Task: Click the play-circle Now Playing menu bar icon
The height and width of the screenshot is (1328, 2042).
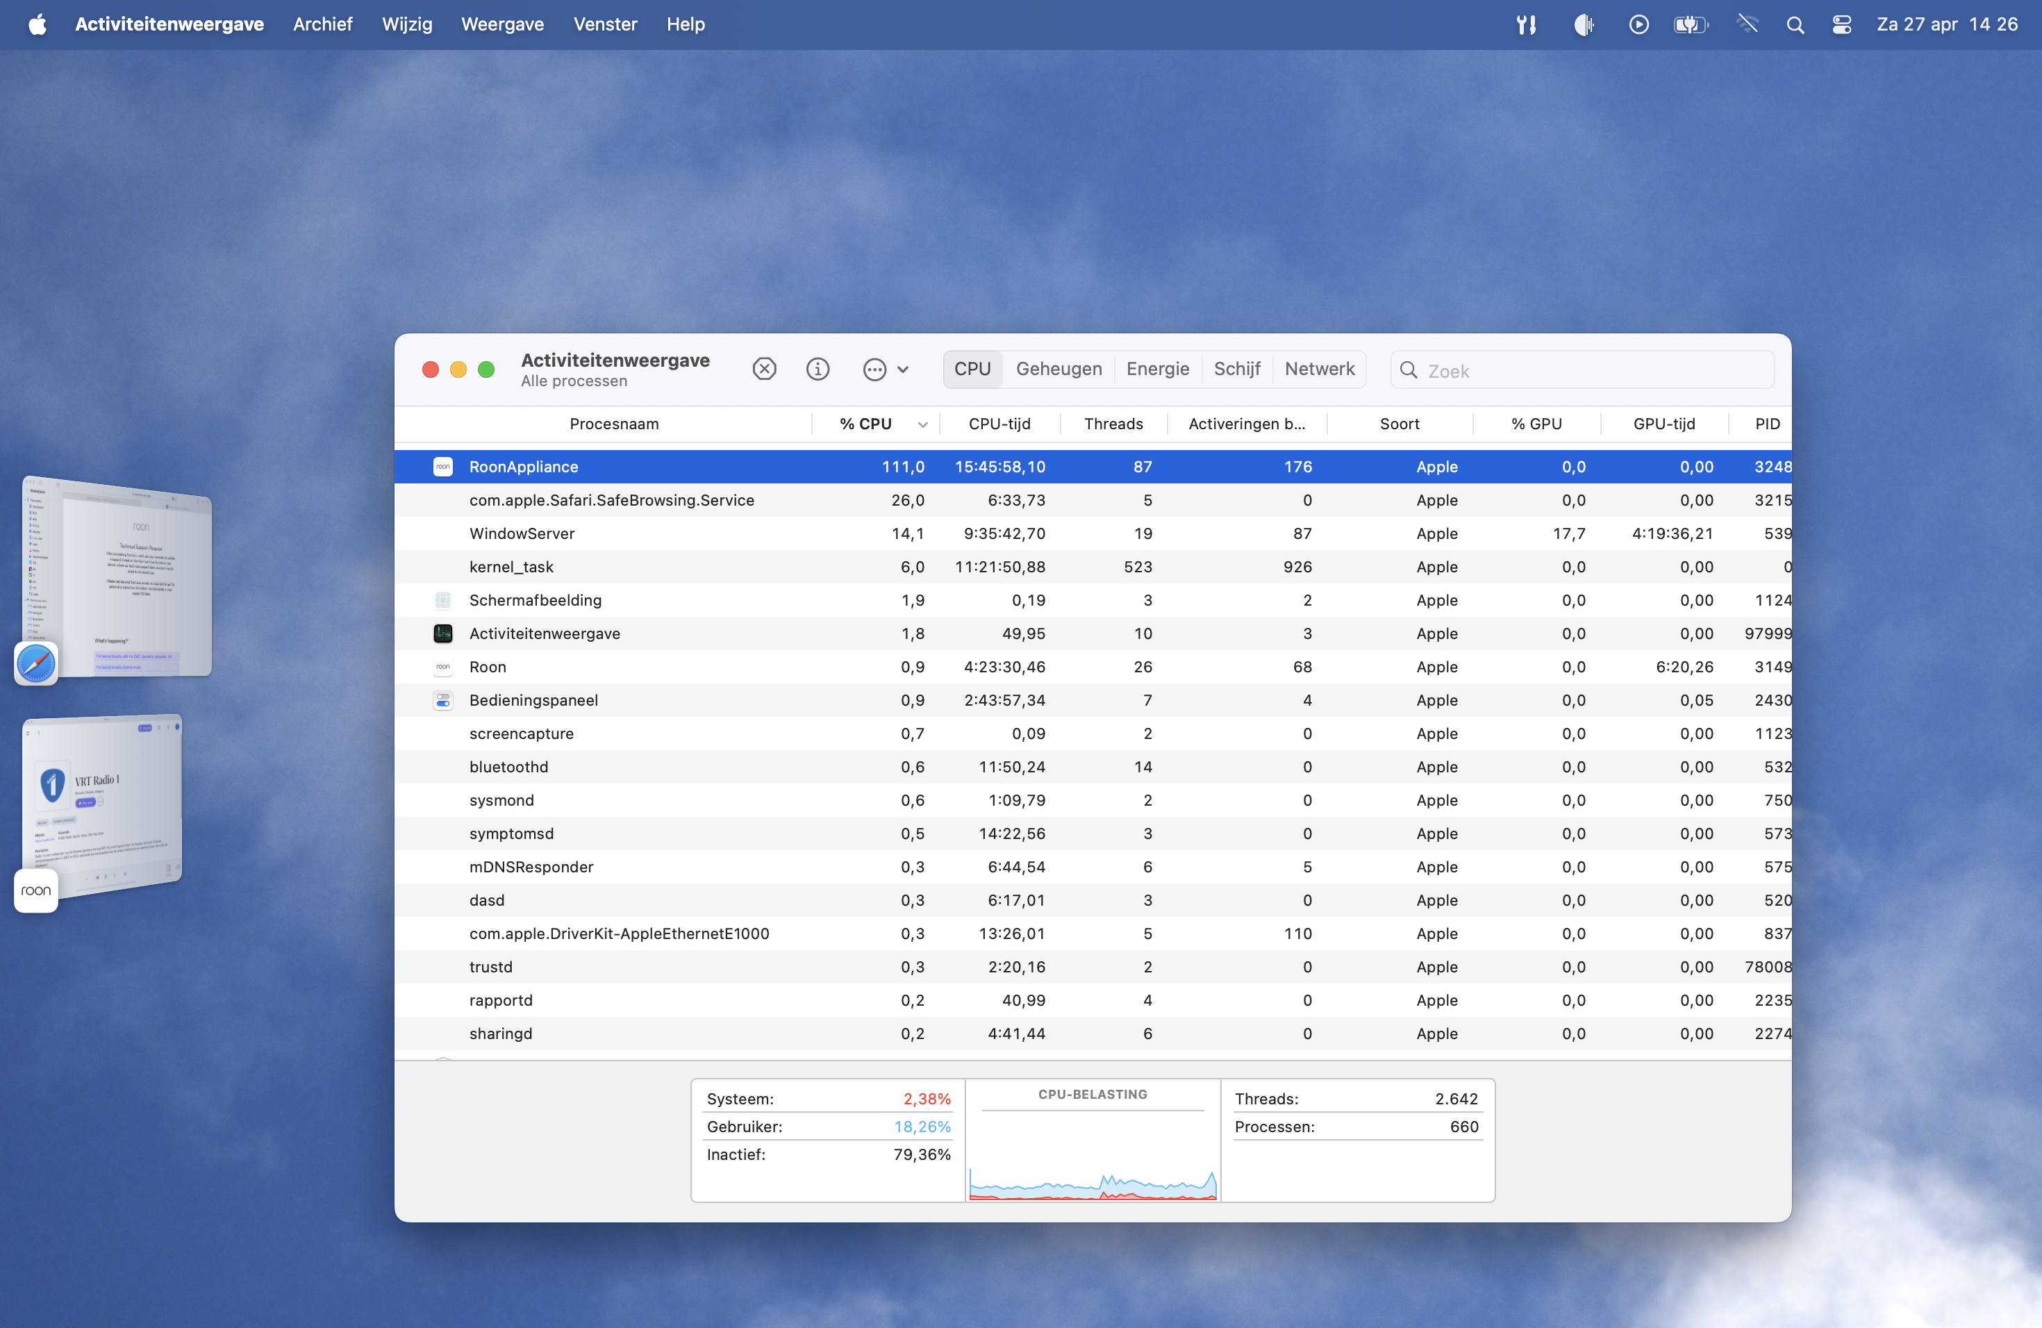Action: (x=1638, y=24)
